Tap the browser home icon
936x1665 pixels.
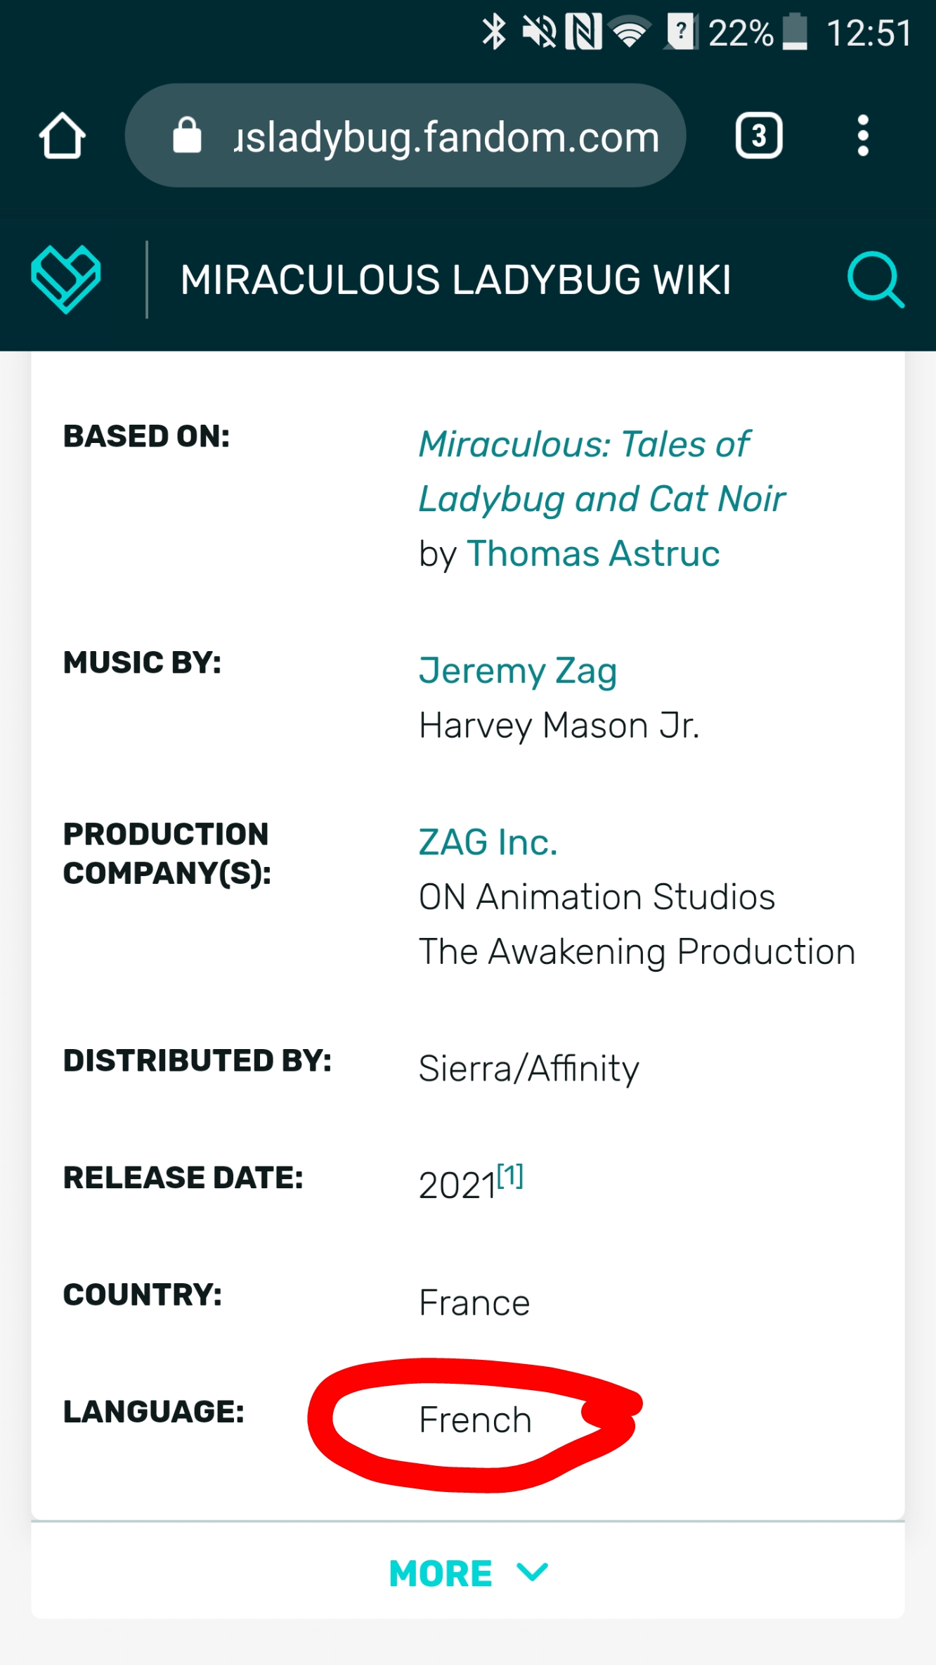click(62, 136)
